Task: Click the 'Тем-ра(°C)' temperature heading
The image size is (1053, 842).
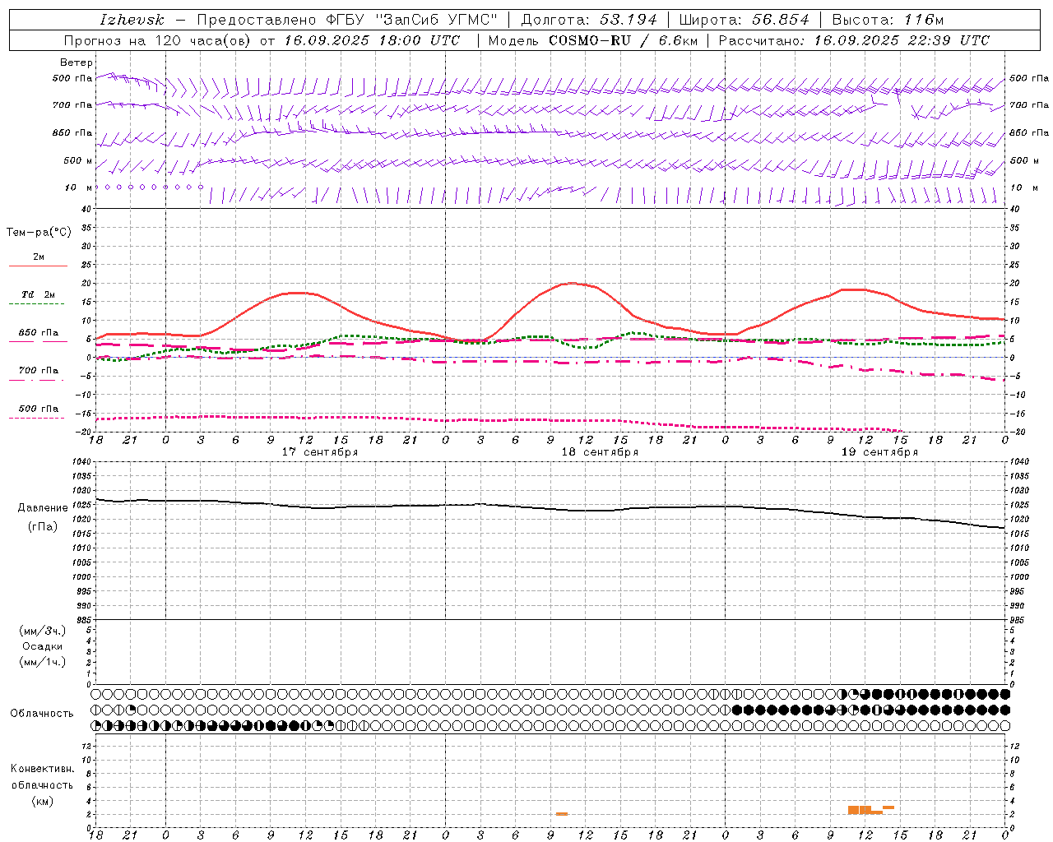Action: click(x=39, y=233)
